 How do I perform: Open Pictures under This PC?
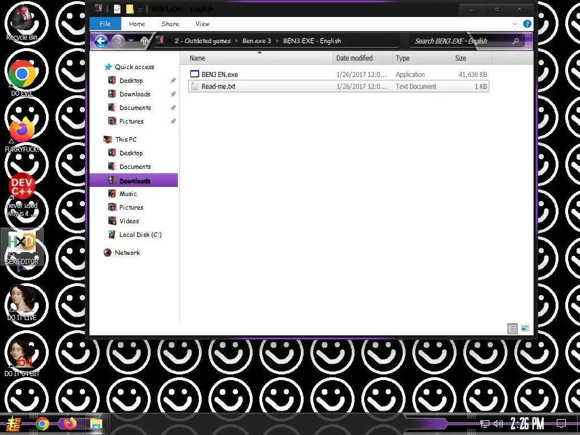pos(126,207)
